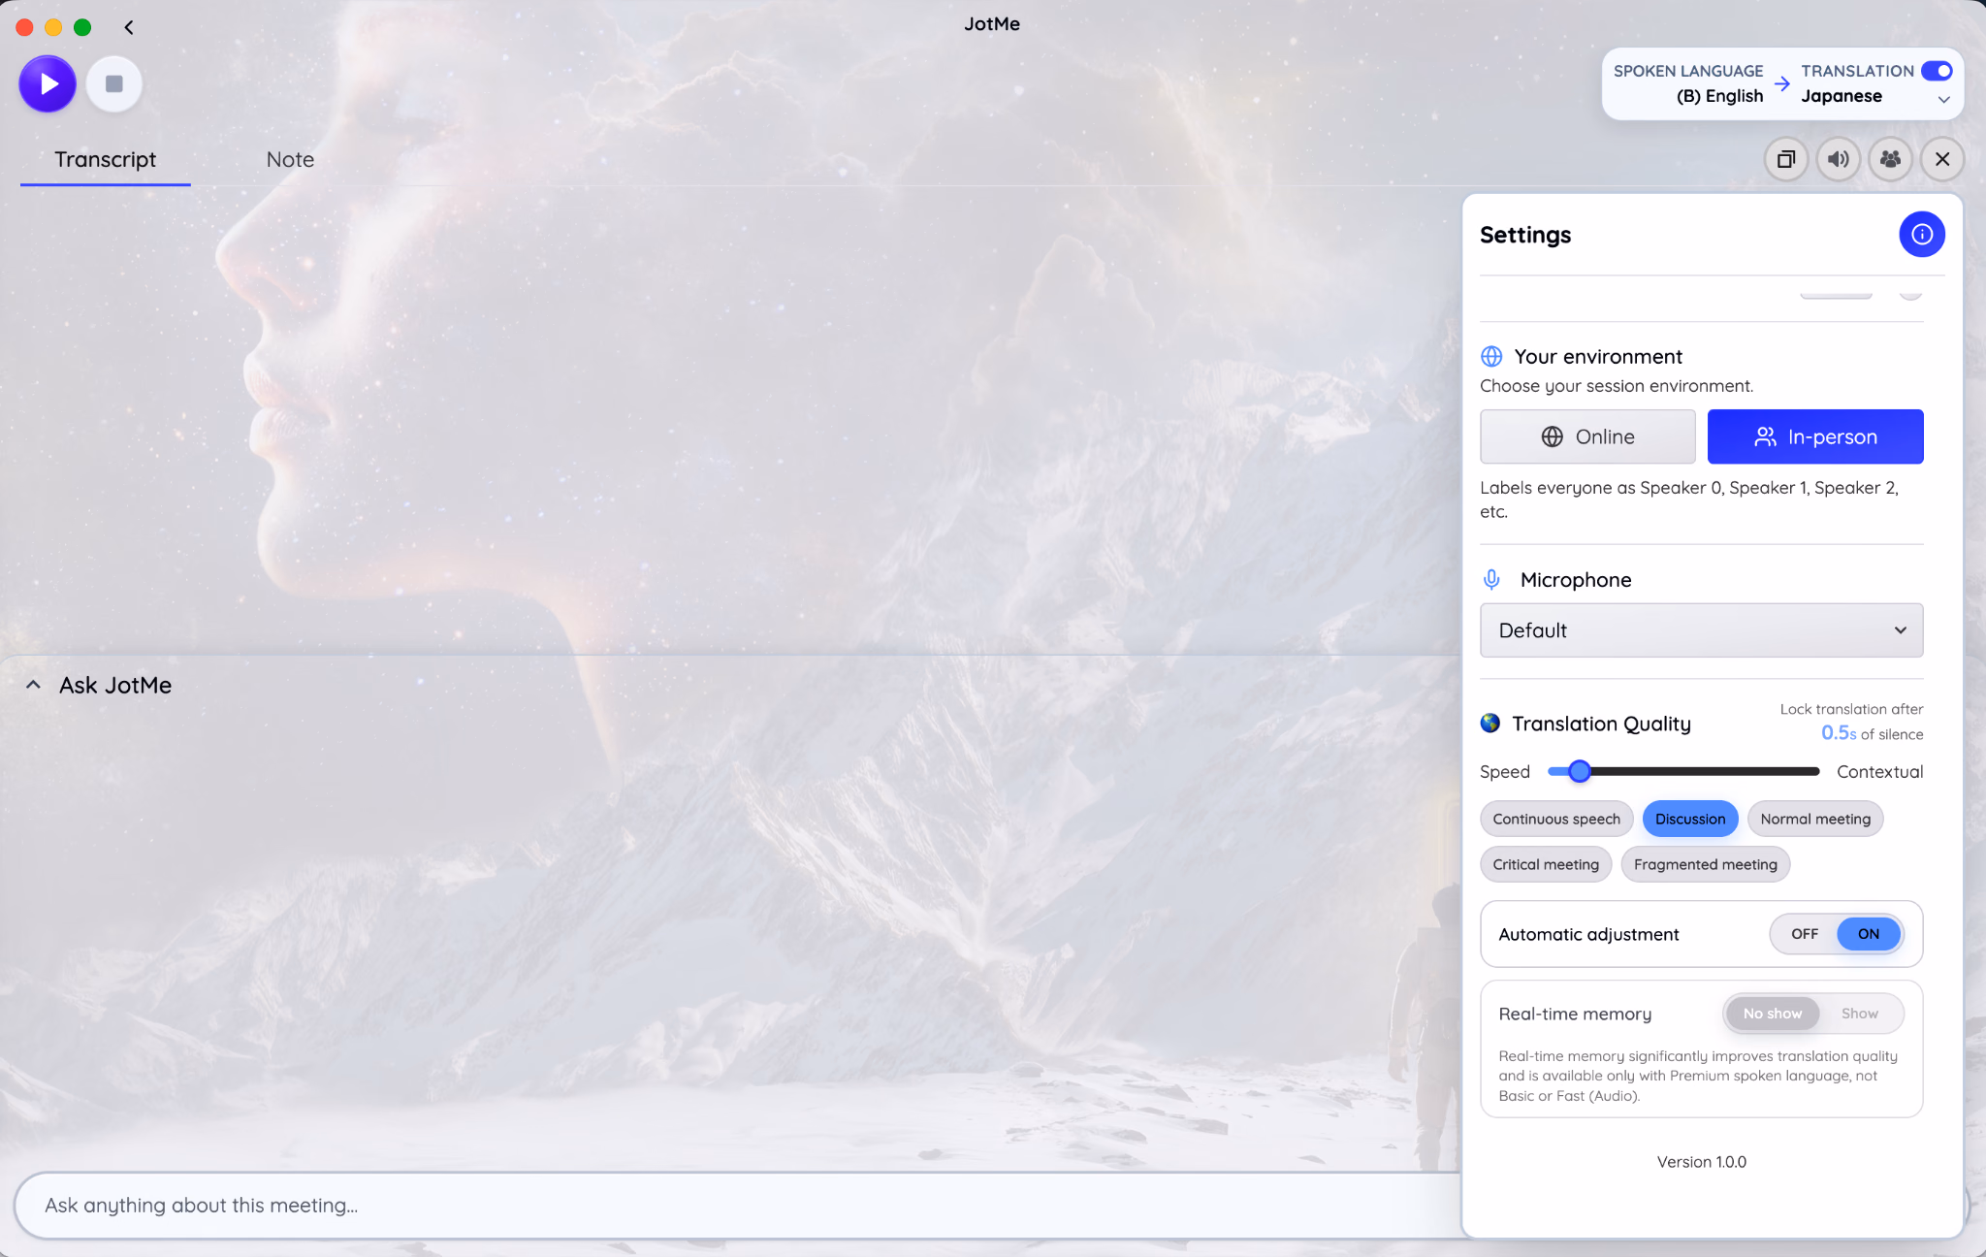1986x1257 pixels.
Task: Open the Settings info icon
Action: click(x=1922, y=234)
